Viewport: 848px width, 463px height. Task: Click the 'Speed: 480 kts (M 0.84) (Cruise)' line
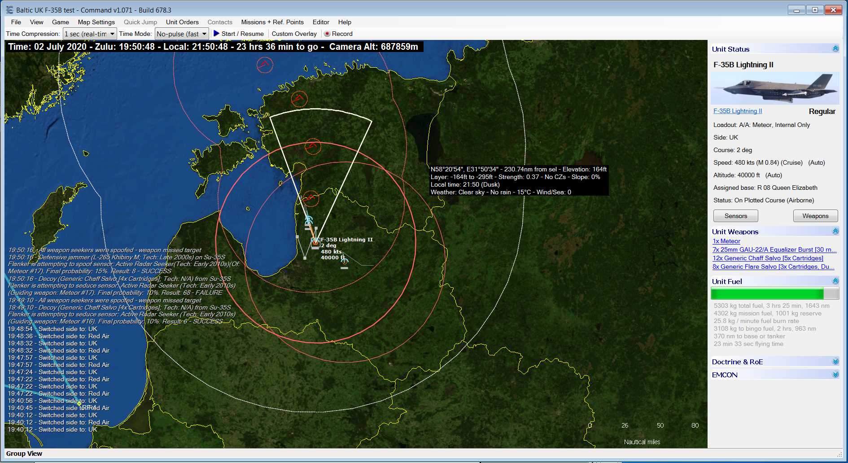[769, 162]
